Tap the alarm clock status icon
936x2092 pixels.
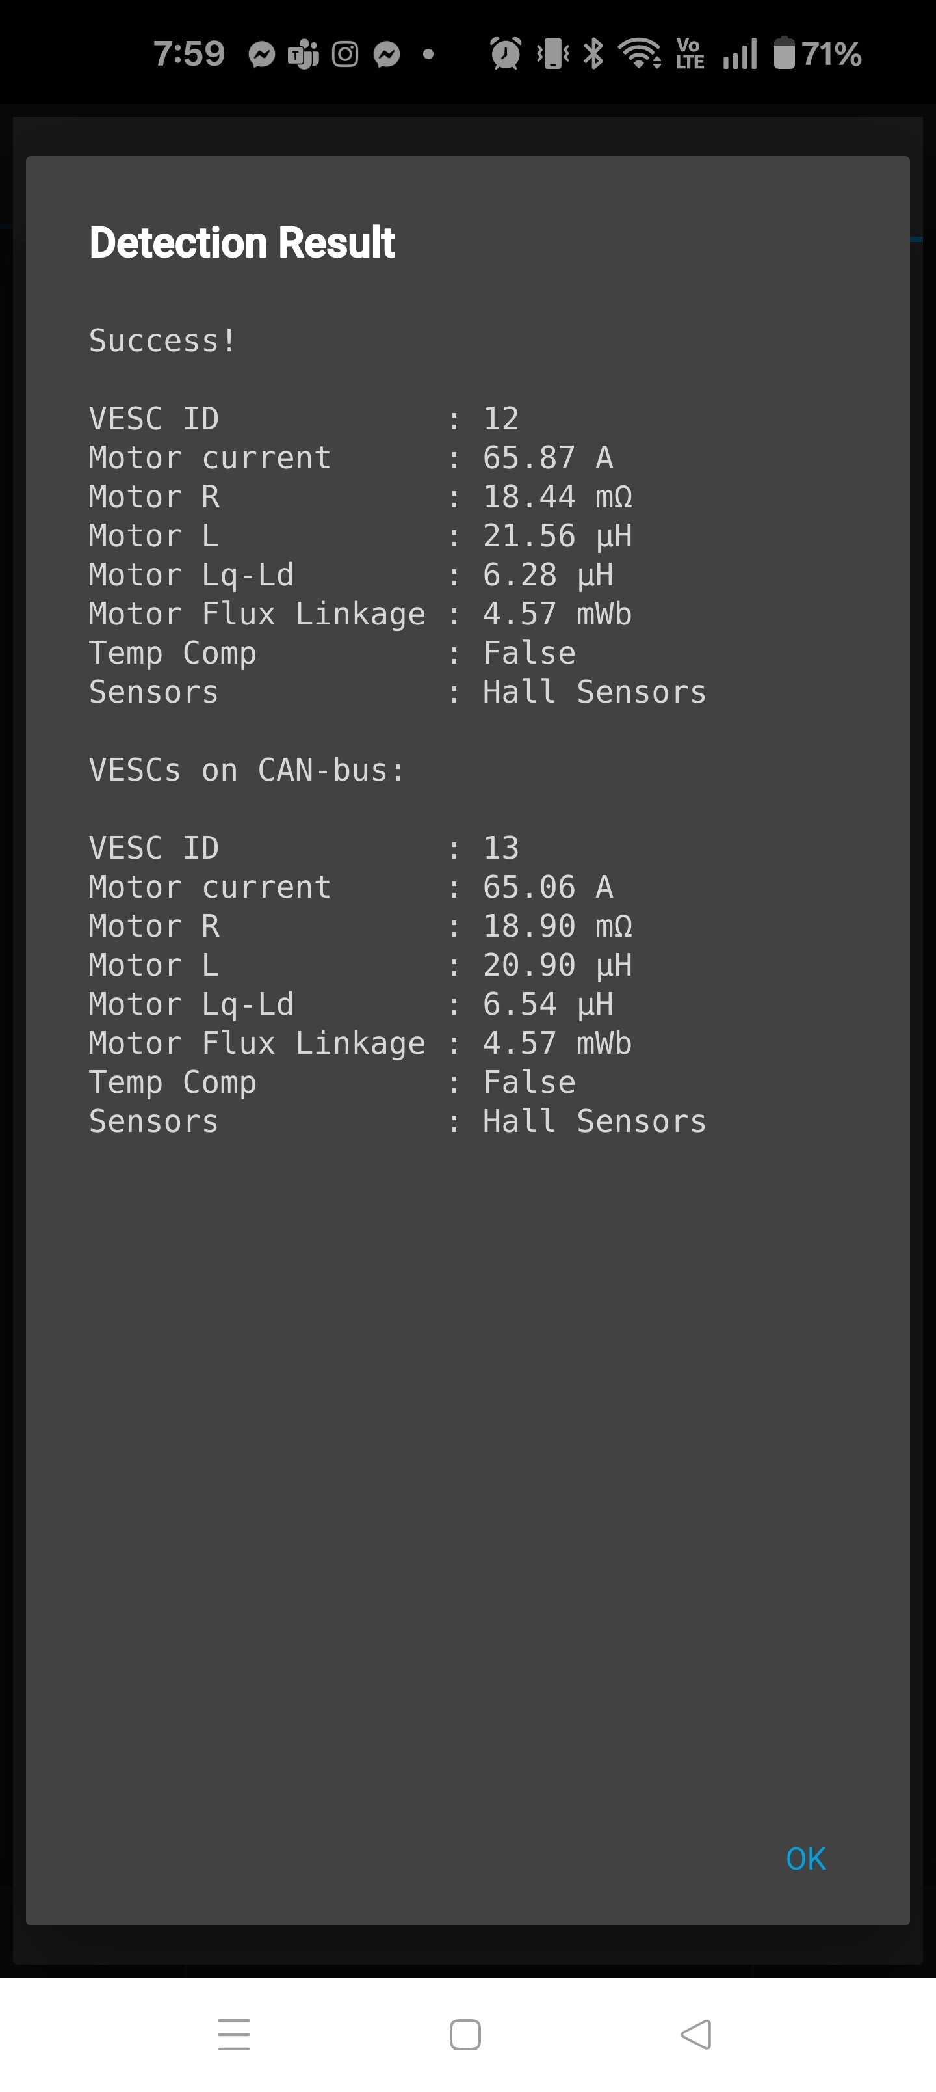click(x=506, y=53)
